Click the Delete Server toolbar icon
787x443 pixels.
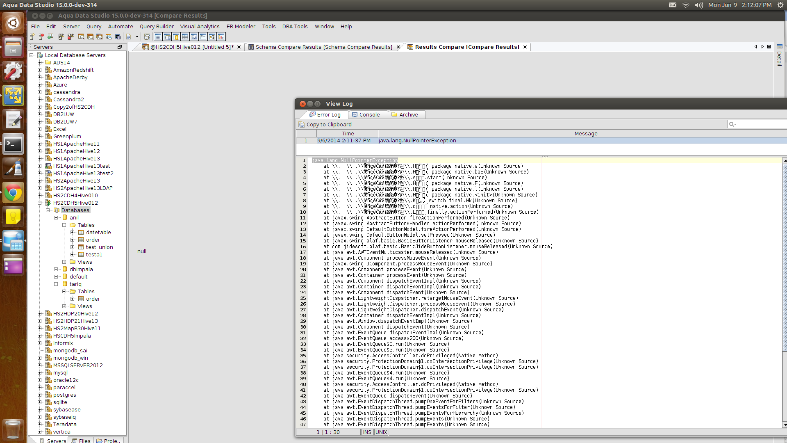coord(41,37)
